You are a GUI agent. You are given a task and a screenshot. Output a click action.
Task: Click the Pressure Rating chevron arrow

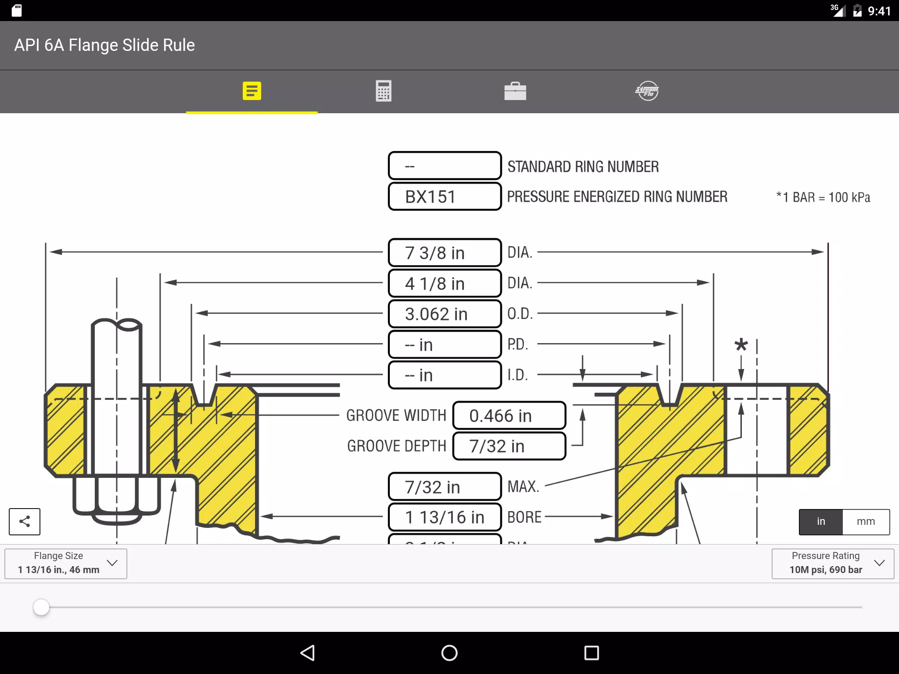point(879,563)
